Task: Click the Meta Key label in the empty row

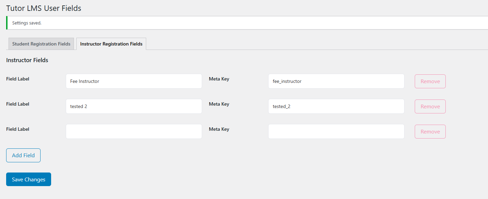Action: 219,129
